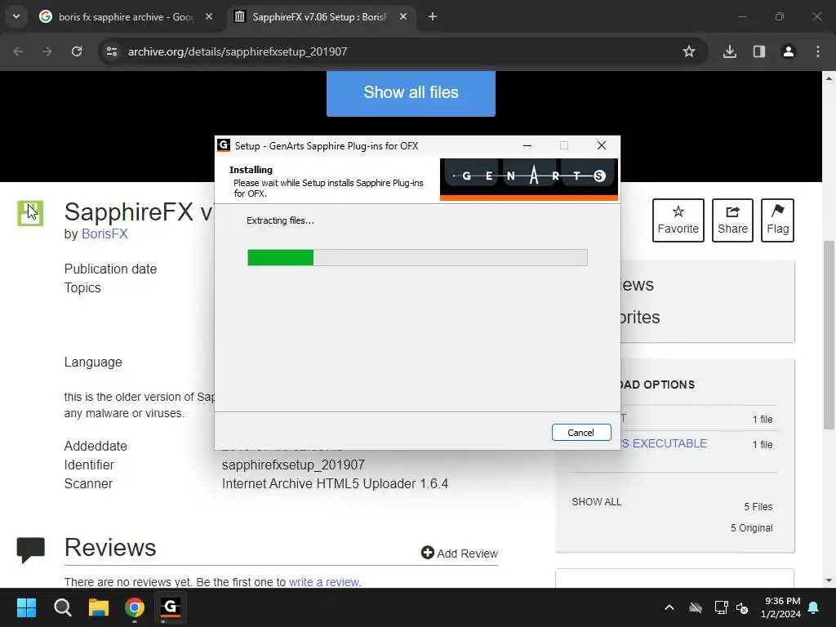Click the Extracting files... status text
The width and height of the screenshot is (836, 627).
click(x=281, y=220)
